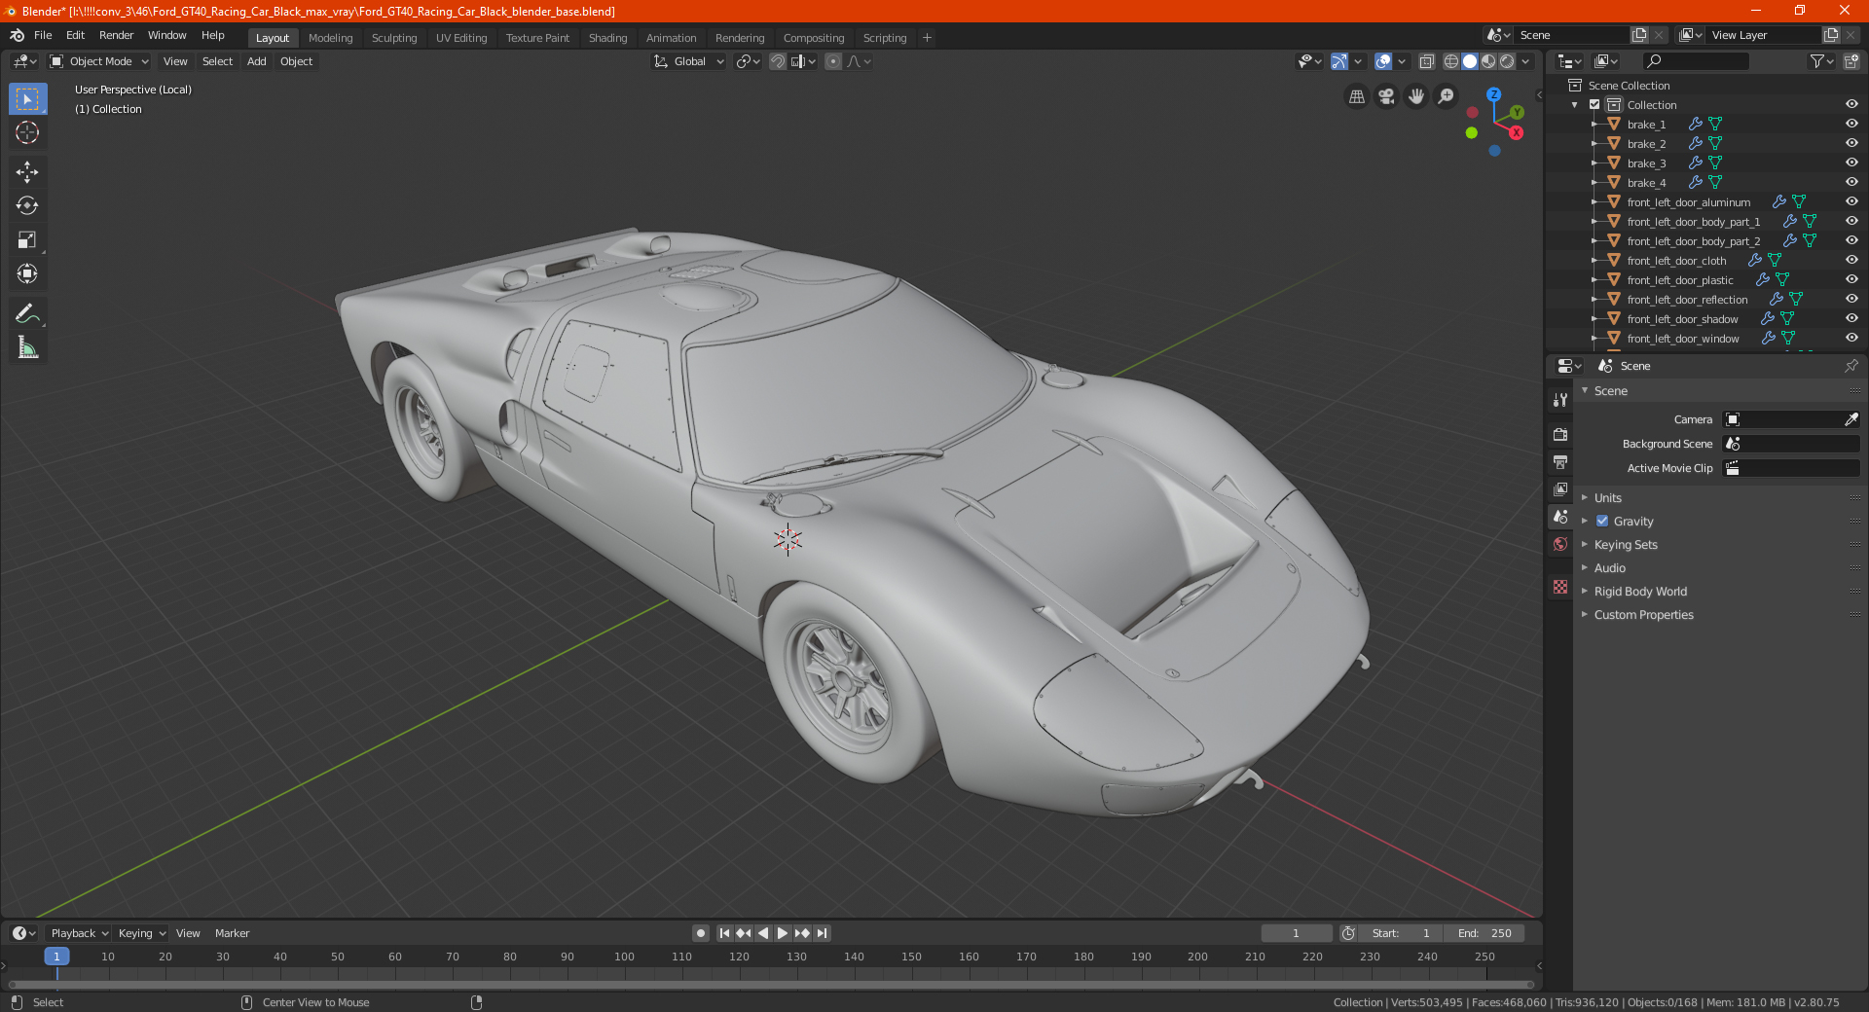Viewport: 1869px width, 1012px height.
Task: Open the Texture properties tab
Action: point(1560,587)
